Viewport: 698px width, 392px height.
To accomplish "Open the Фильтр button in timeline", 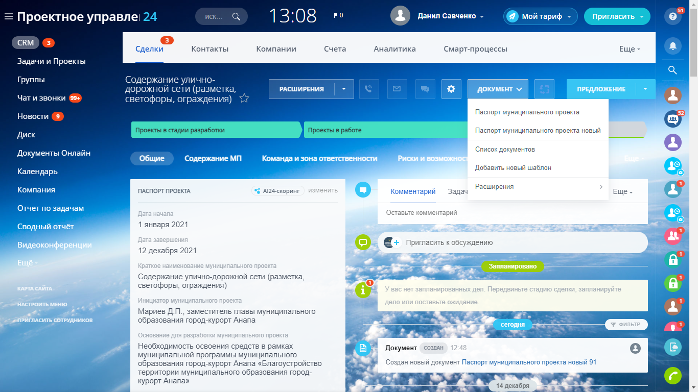I will [x=626, y=325].
